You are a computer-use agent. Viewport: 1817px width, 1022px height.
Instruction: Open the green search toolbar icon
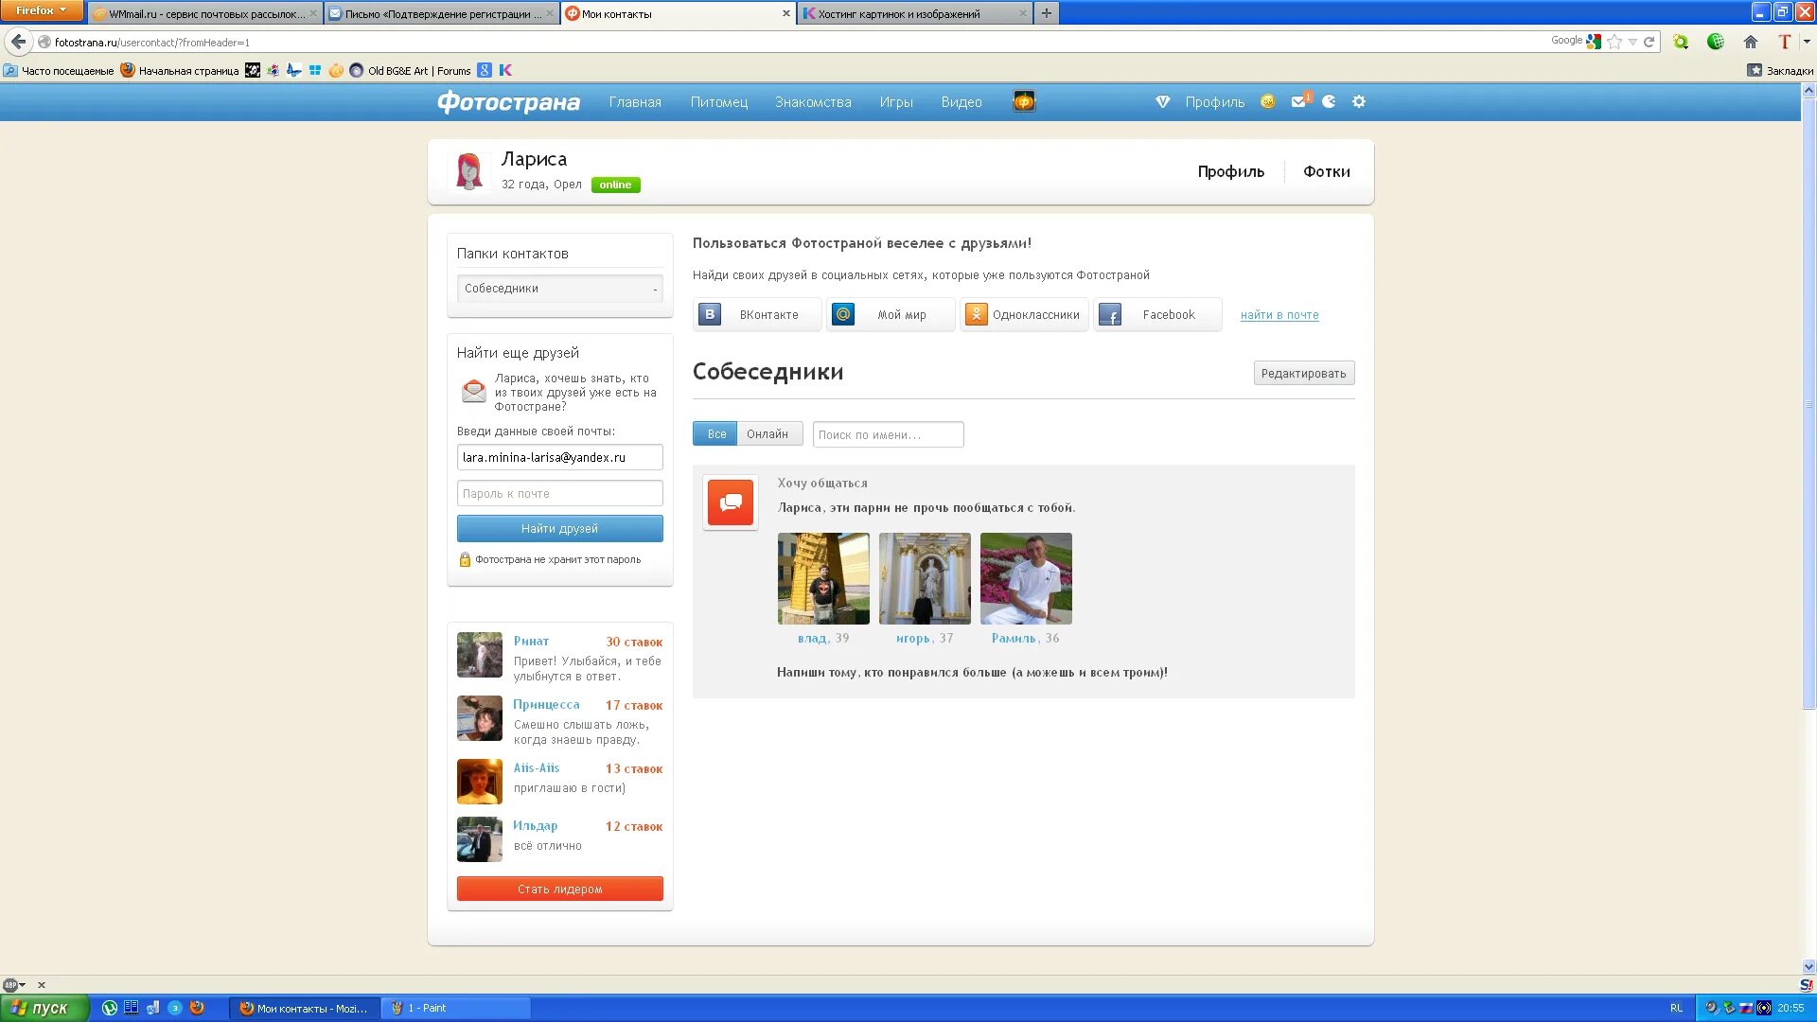point(1681,42)
